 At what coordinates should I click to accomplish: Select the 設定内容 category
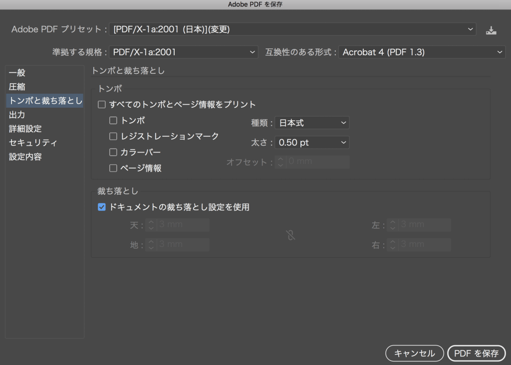pos(44,157)
